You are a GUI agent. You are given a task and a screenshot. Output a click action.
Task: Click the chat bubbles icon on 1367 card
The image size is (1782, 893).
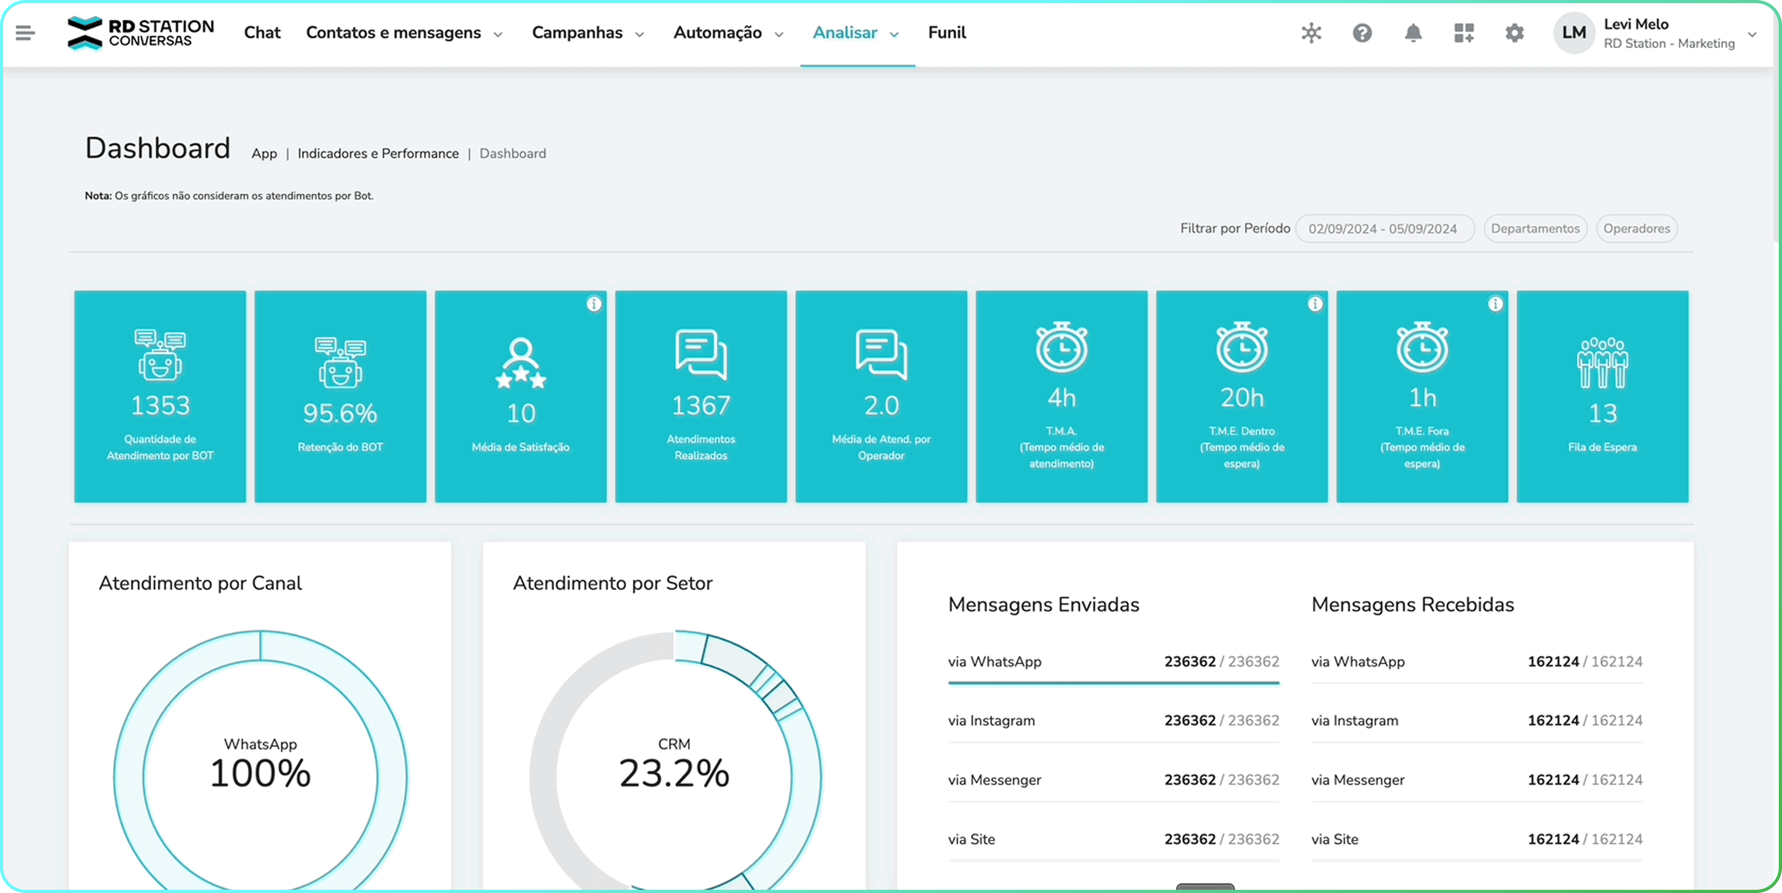point(701,355)
